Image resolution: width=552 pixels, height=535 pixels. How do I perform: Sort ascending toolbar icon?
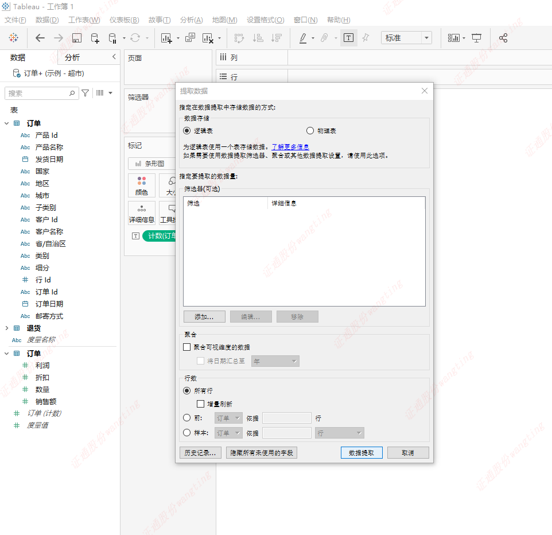258,38
